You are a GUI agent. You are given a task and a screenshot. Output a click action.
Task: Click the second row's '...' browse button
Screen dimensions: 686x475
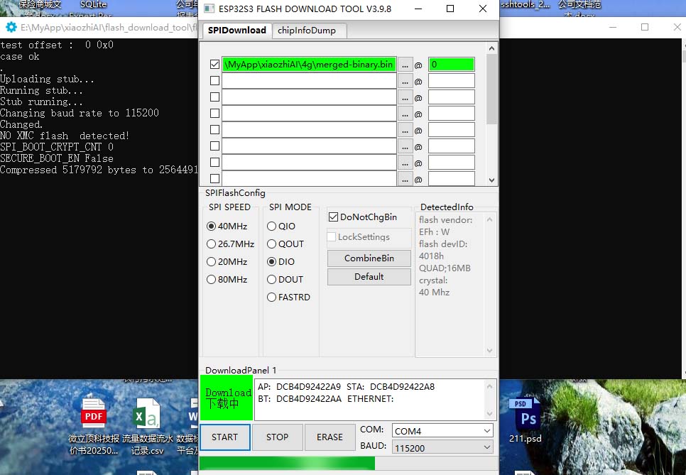(405, 81)
